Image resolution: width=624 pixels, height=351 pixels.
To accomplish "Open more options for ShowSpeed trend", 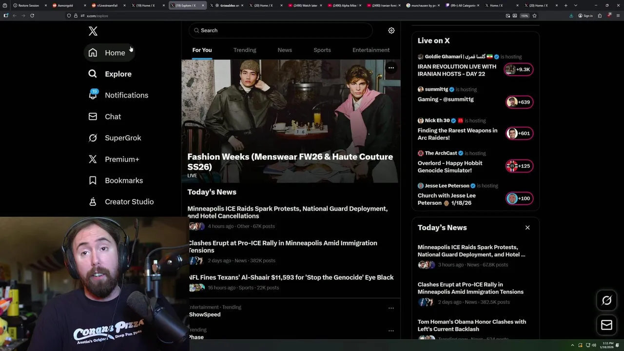I will point(391,308).
